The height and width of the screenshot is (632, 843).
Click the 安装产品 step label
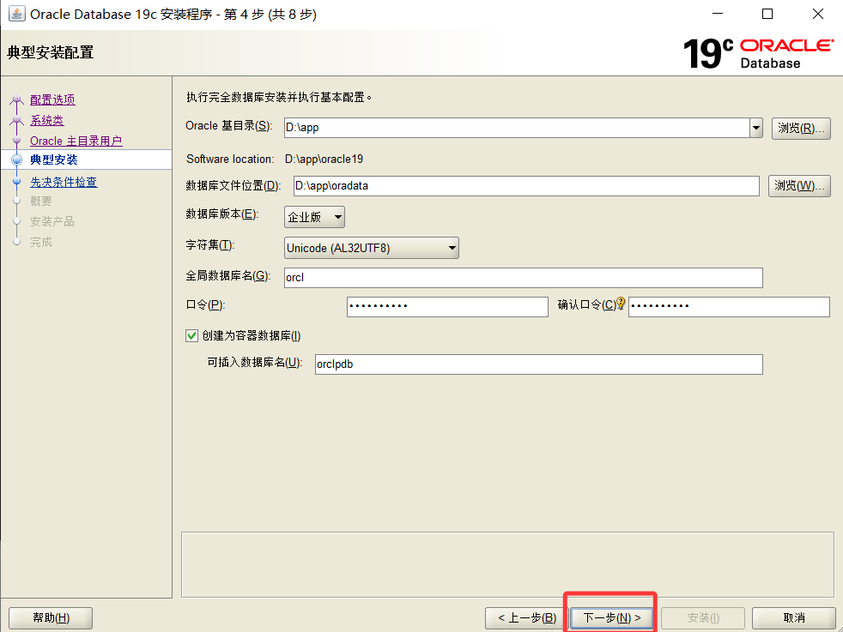coord(52,221)
